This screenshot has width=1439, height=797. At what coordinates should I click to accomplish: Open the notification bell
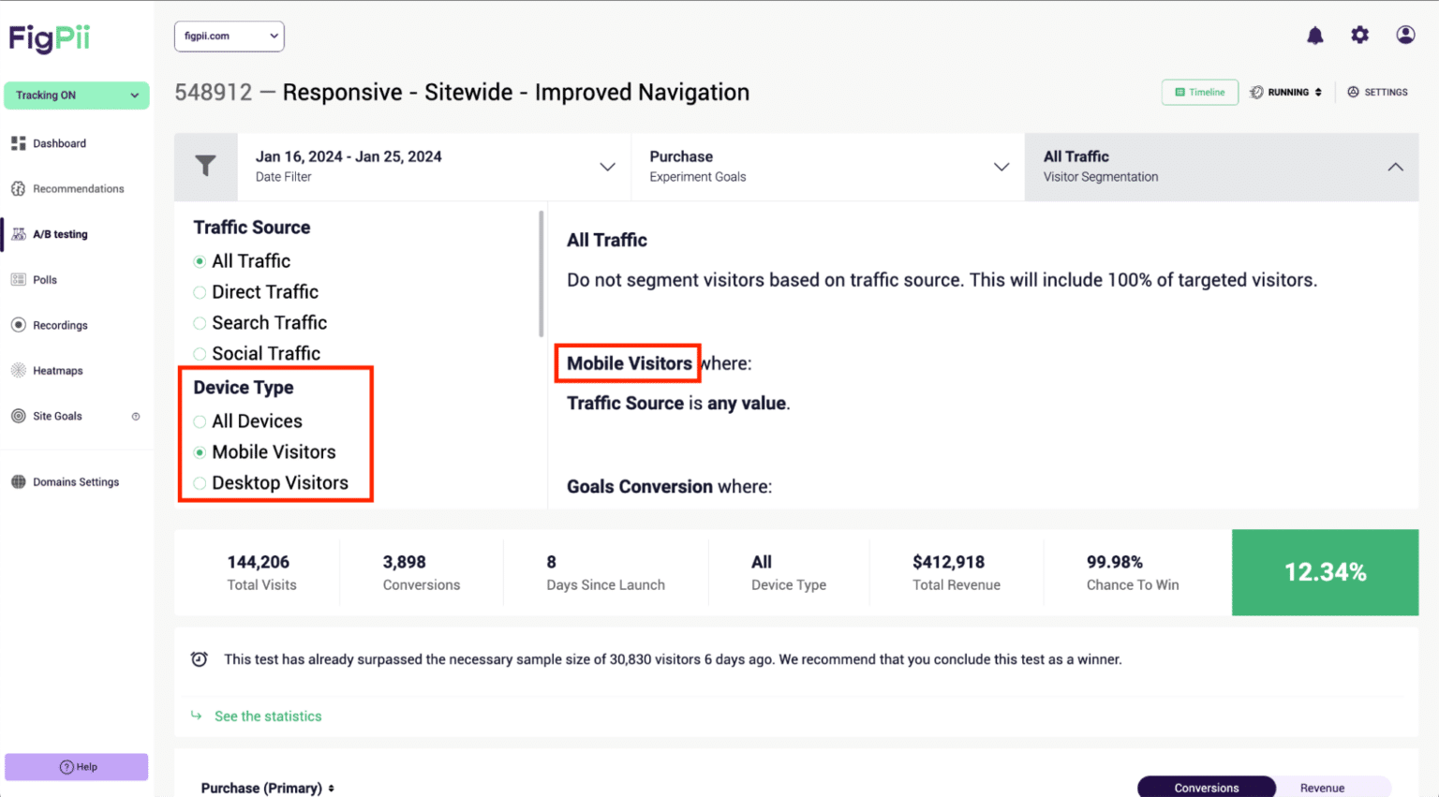point(1314,35)
